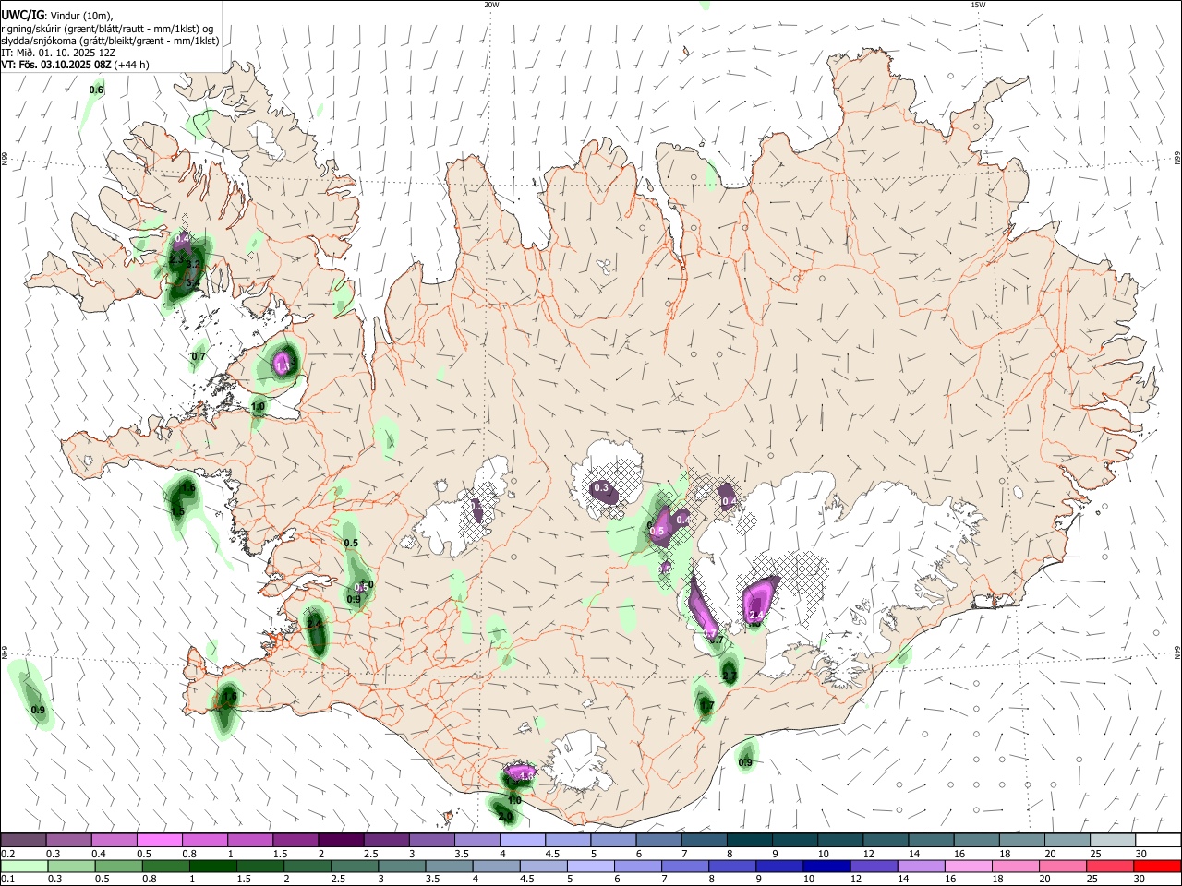
Task: Select the pale green rain-legend swatch at 0.1
Action: (x=24, y=867)
